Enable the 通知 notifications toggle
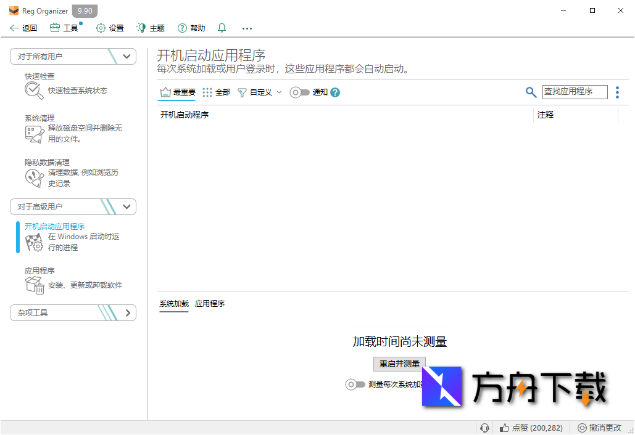 coord(301,92)
